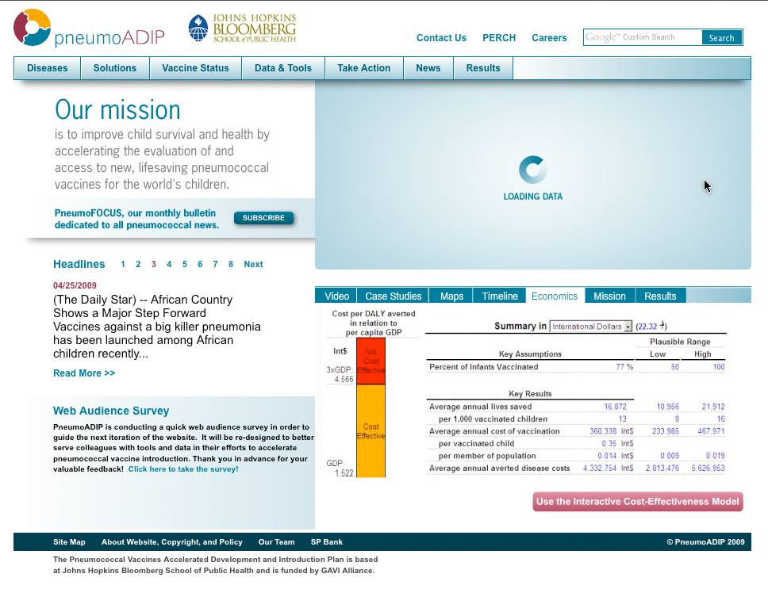Select the Maps tab
Viewport: 768px width, 608px height.
(451, 296)
